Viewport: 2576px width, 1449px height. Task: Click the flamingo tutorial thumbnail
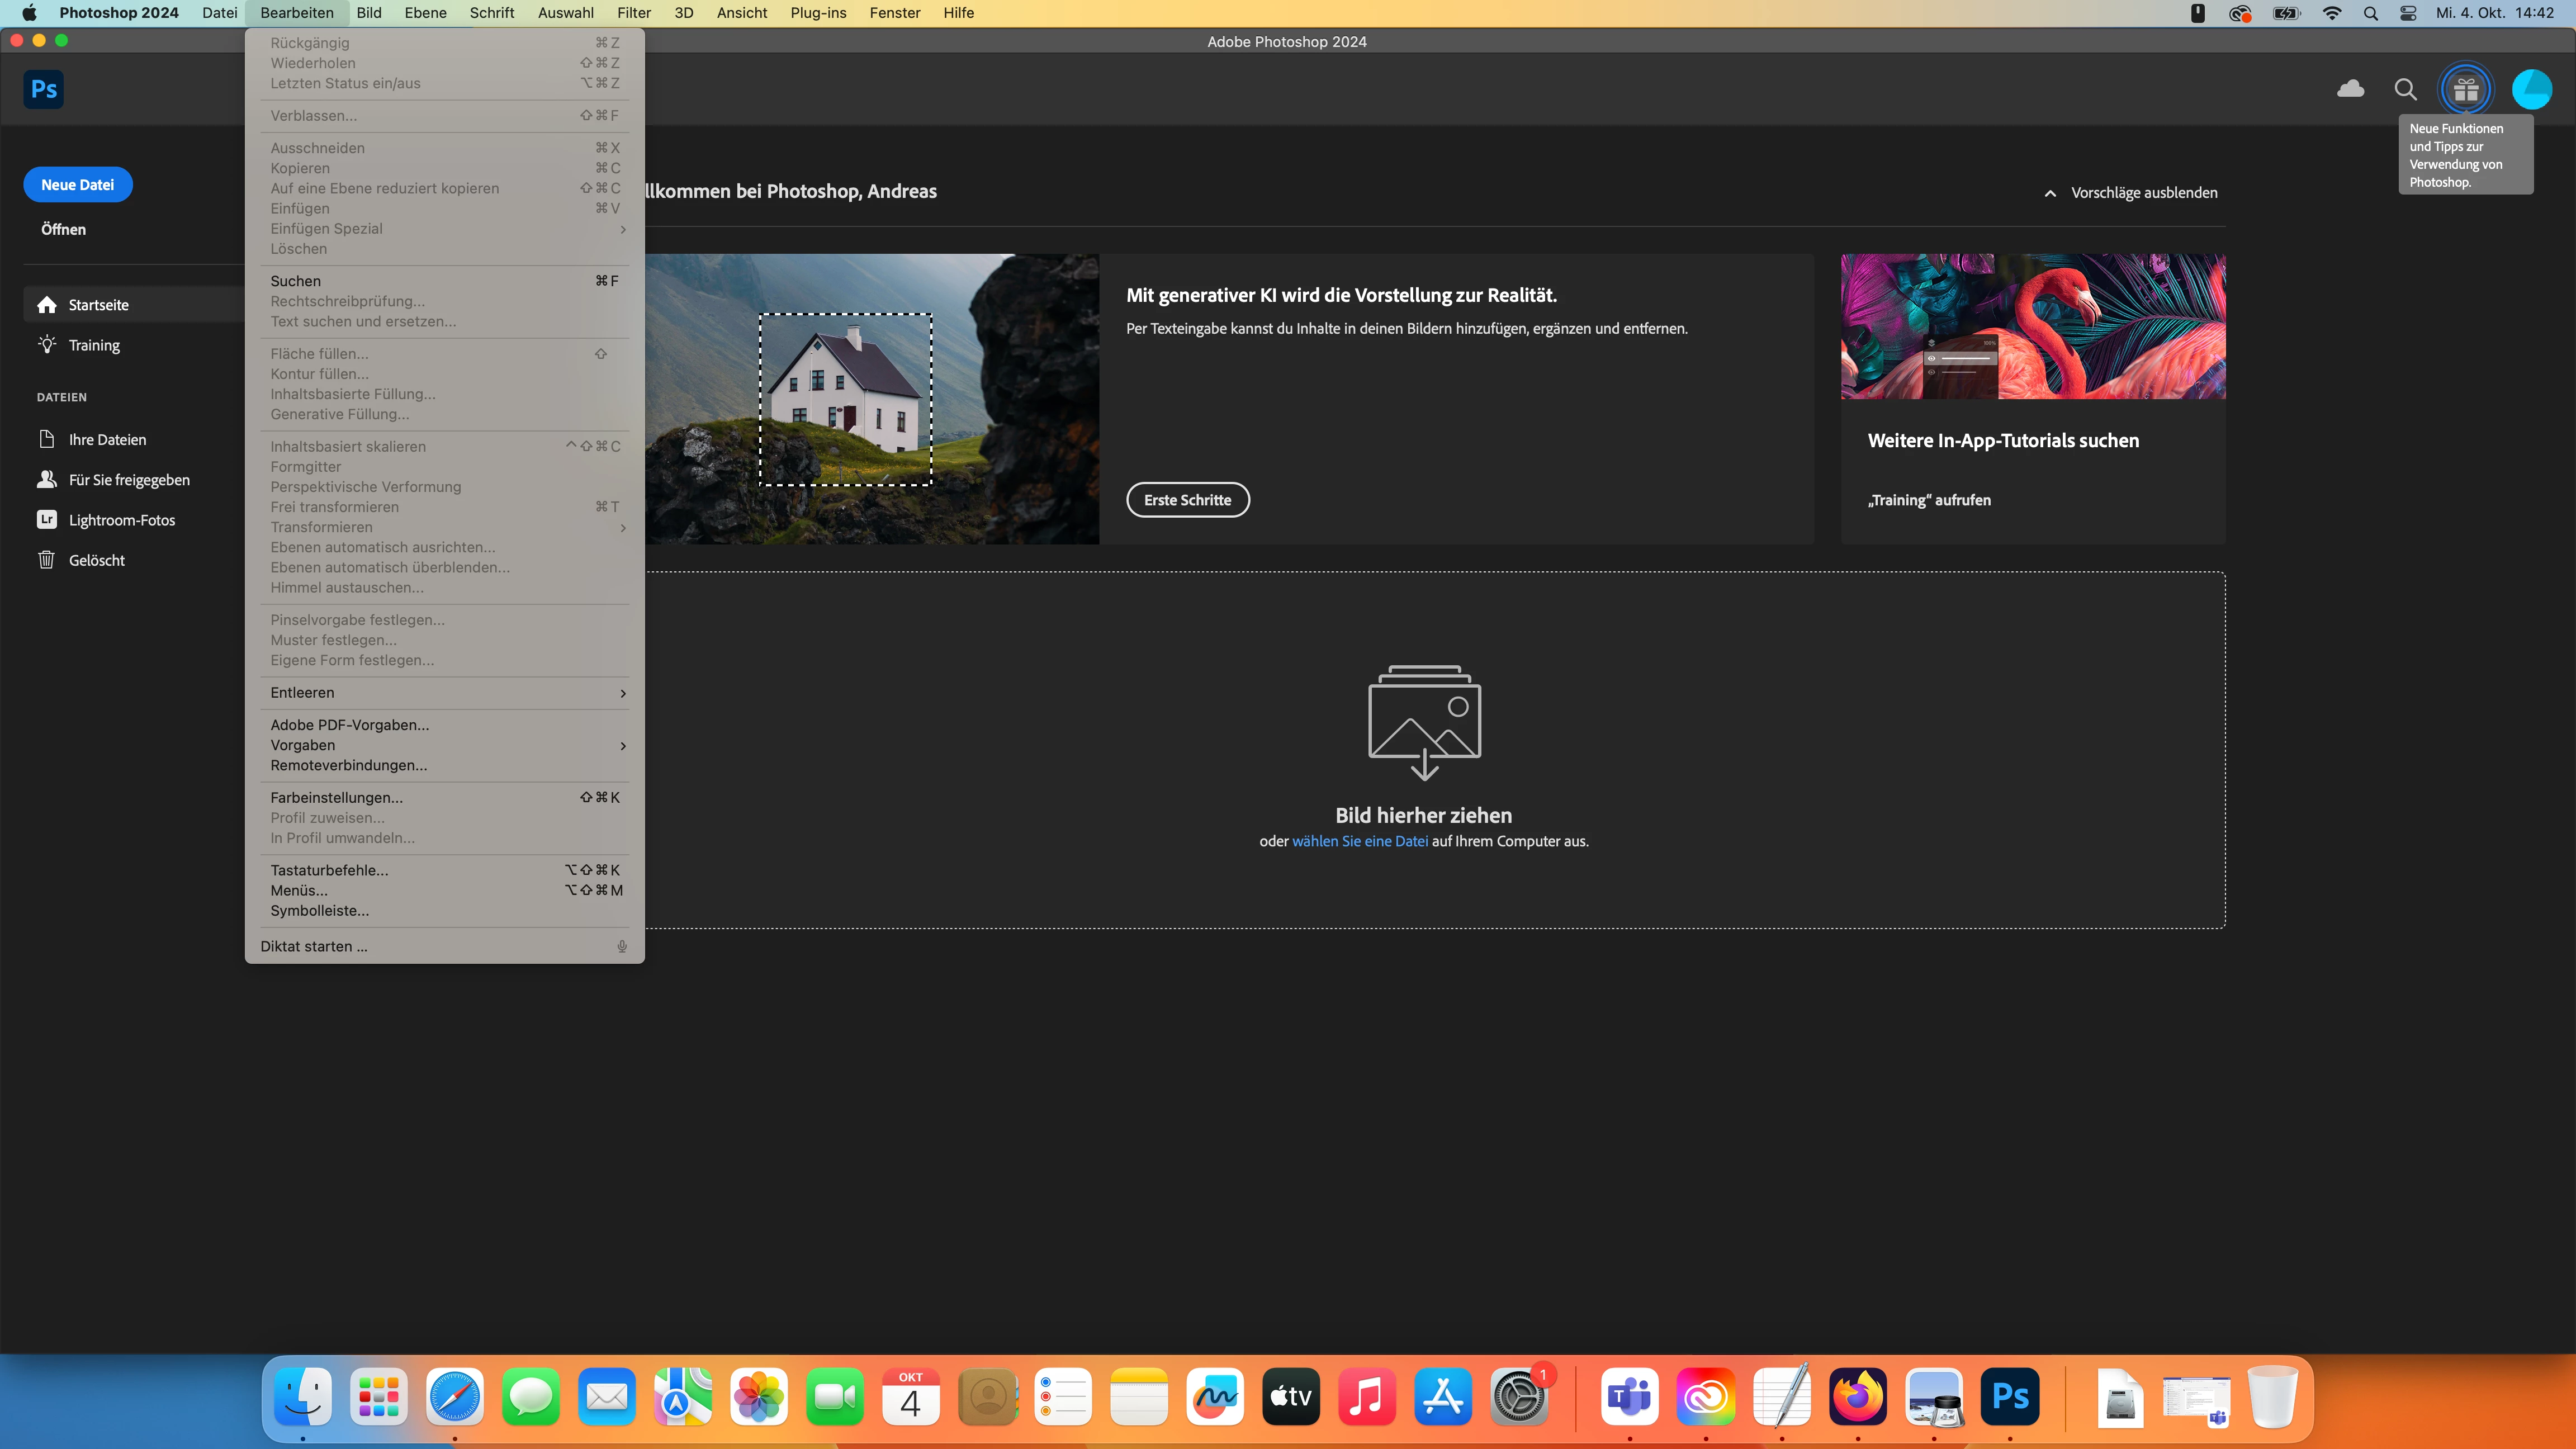2032,326
